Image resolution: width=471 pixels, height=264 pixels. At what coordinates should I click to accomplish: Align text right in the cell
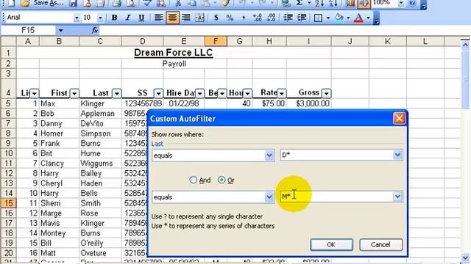(186, 18)
